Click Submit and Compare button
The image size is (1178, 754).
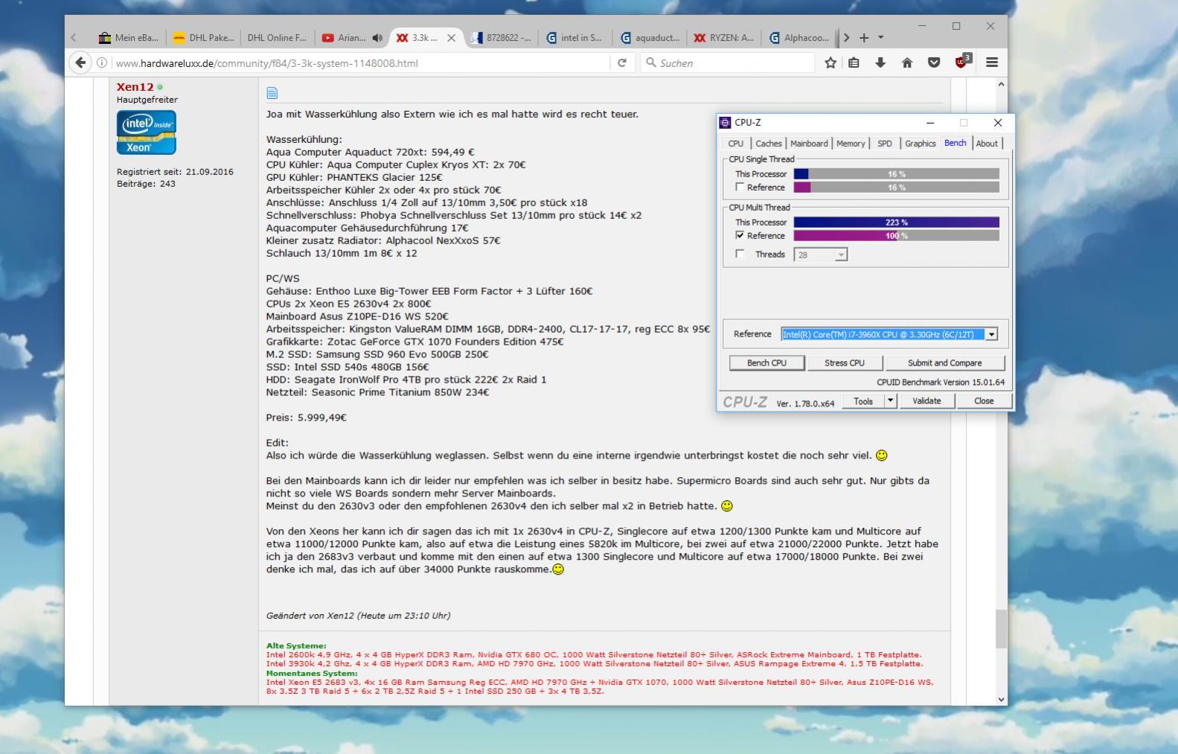(944, 363)
